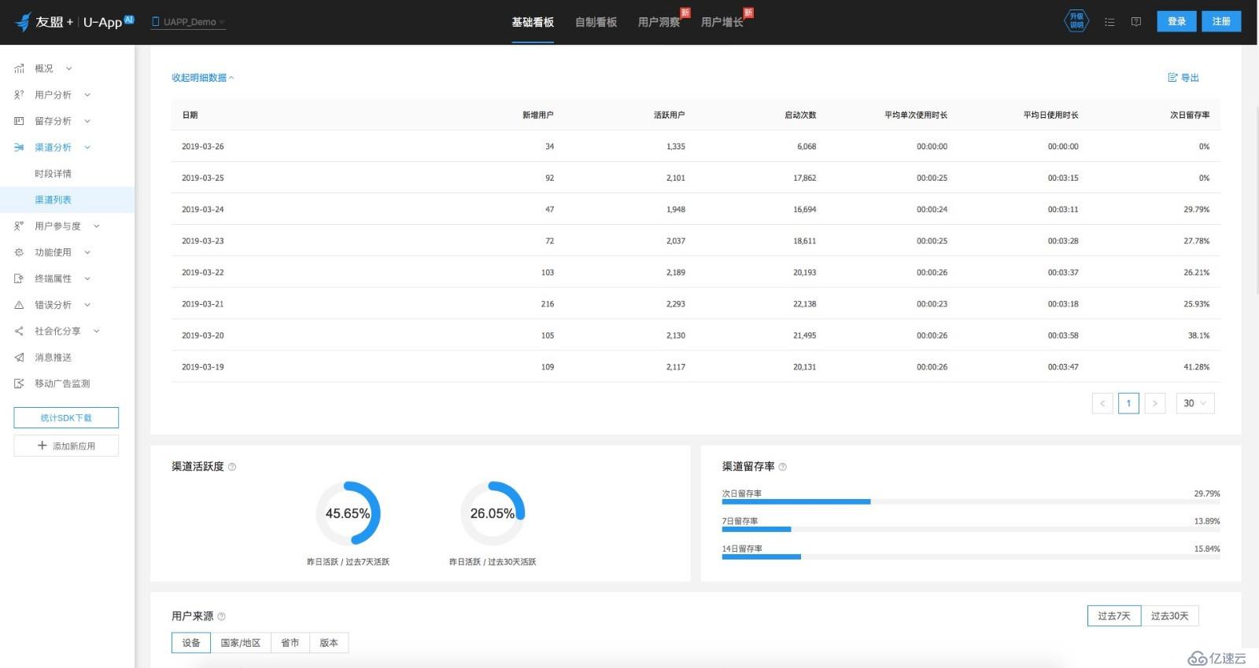The height and width of the screenshot is (668, 1259).
Task: Click the 注册 register button
Action: point(1221,21)
